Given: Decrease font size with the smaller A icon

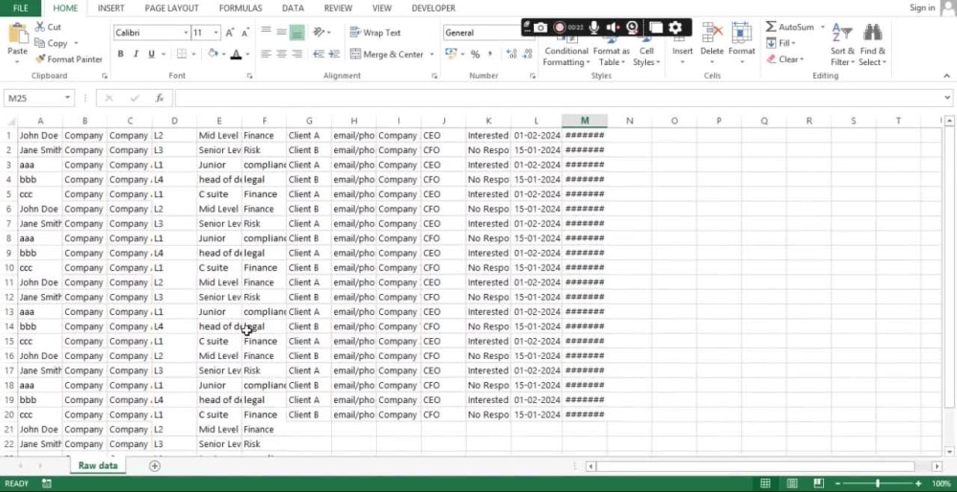Looking at the screenshot, I should coord(245,33).
